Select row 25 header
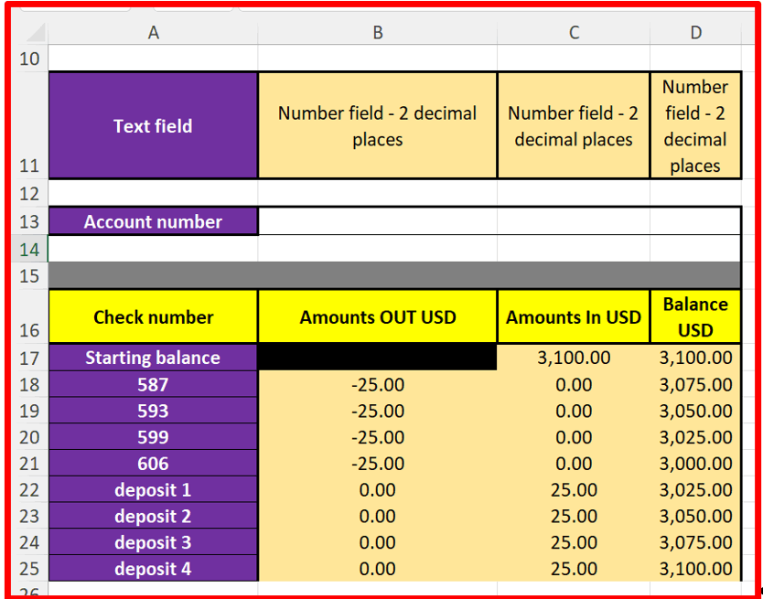Viewport: 763px width, 599px height. coord(29,568)
